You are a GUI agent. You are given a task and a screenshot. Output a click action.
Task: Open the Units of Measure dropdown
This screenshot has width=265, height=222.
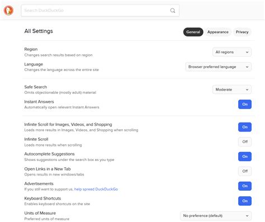(216, 216)
